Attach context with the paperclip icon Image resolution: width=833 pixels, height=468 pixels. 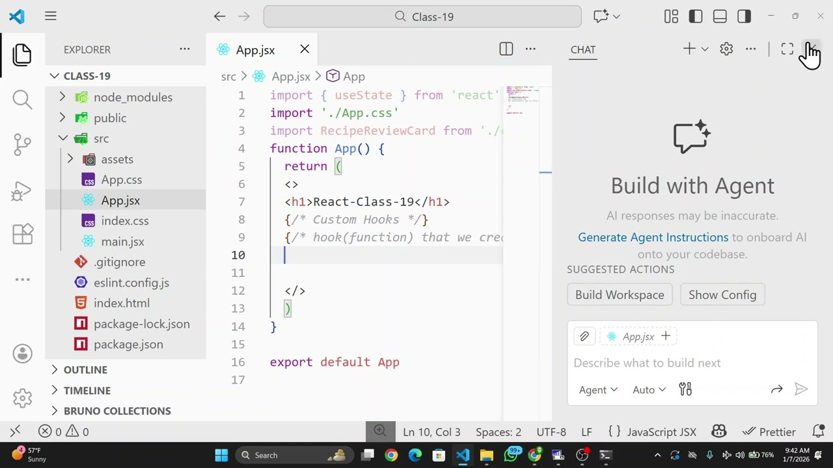584,336
